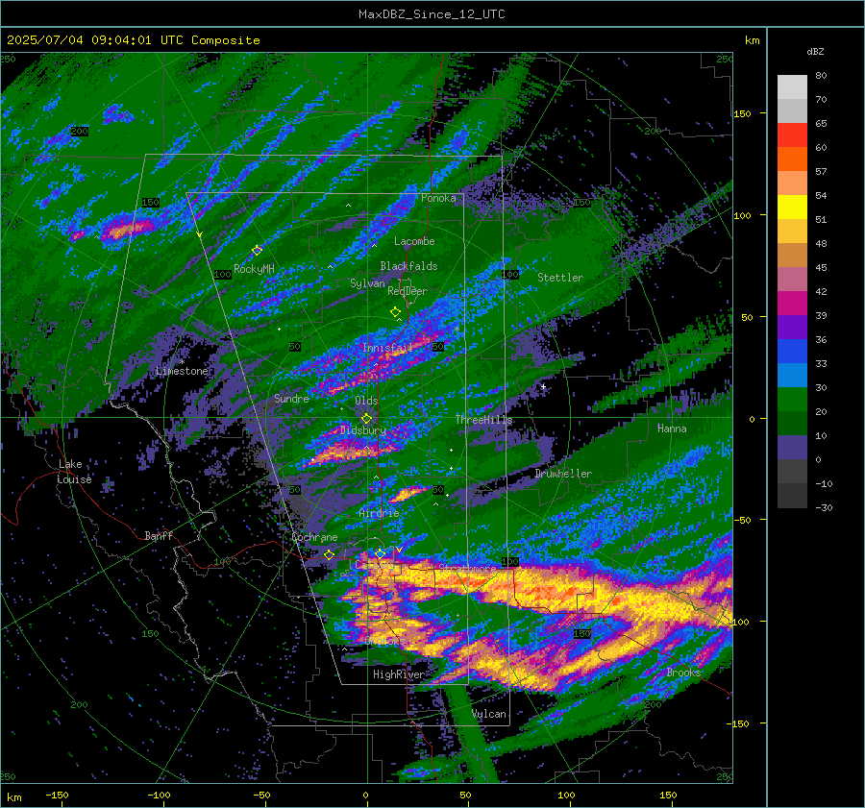
Task: Select the HighRiver label
Action: tap(399, 674)
